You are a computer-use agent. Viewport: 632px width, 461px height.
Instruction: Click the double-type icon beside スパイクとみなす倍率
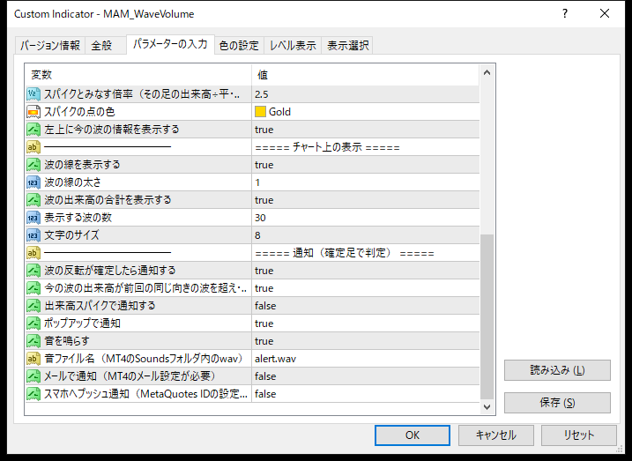33,94
